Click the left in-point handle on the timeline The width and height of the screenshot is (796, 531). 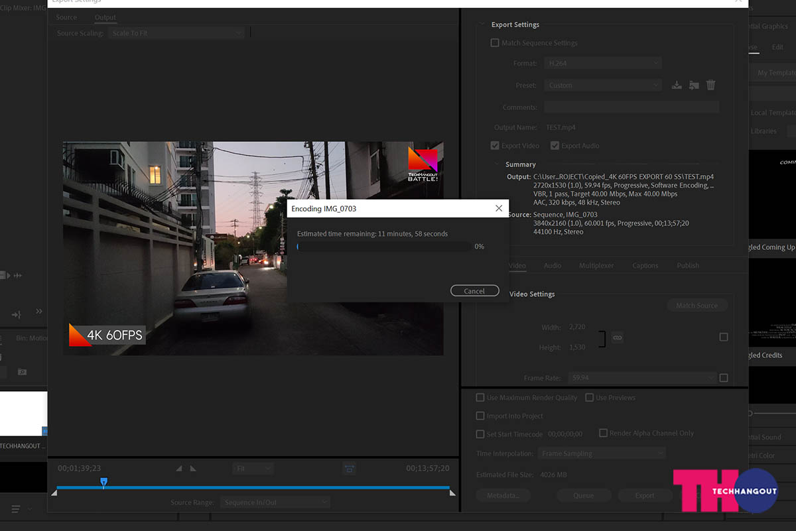54,493
